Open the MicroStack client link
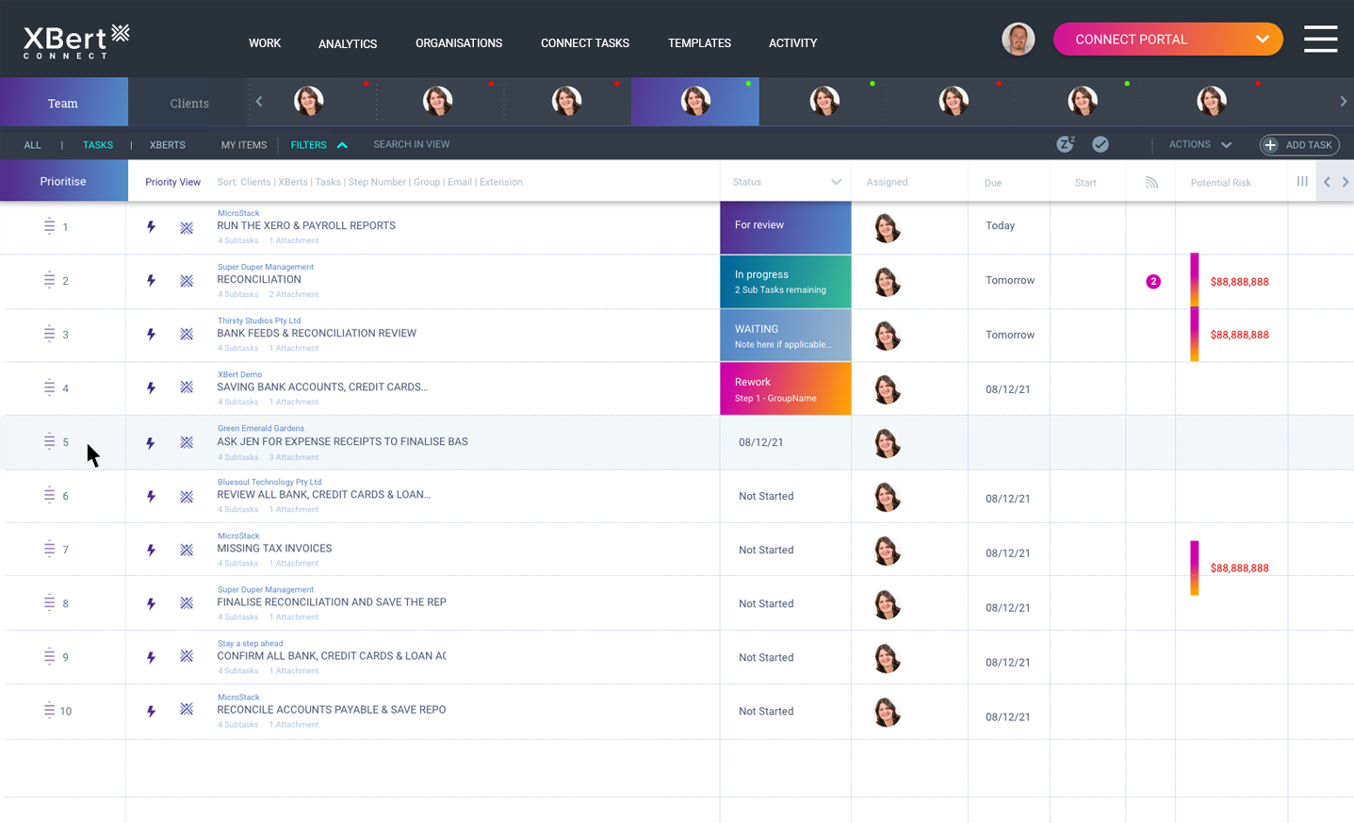The height and width of the screenshot is (823, 1354). (x=237, y=213)
